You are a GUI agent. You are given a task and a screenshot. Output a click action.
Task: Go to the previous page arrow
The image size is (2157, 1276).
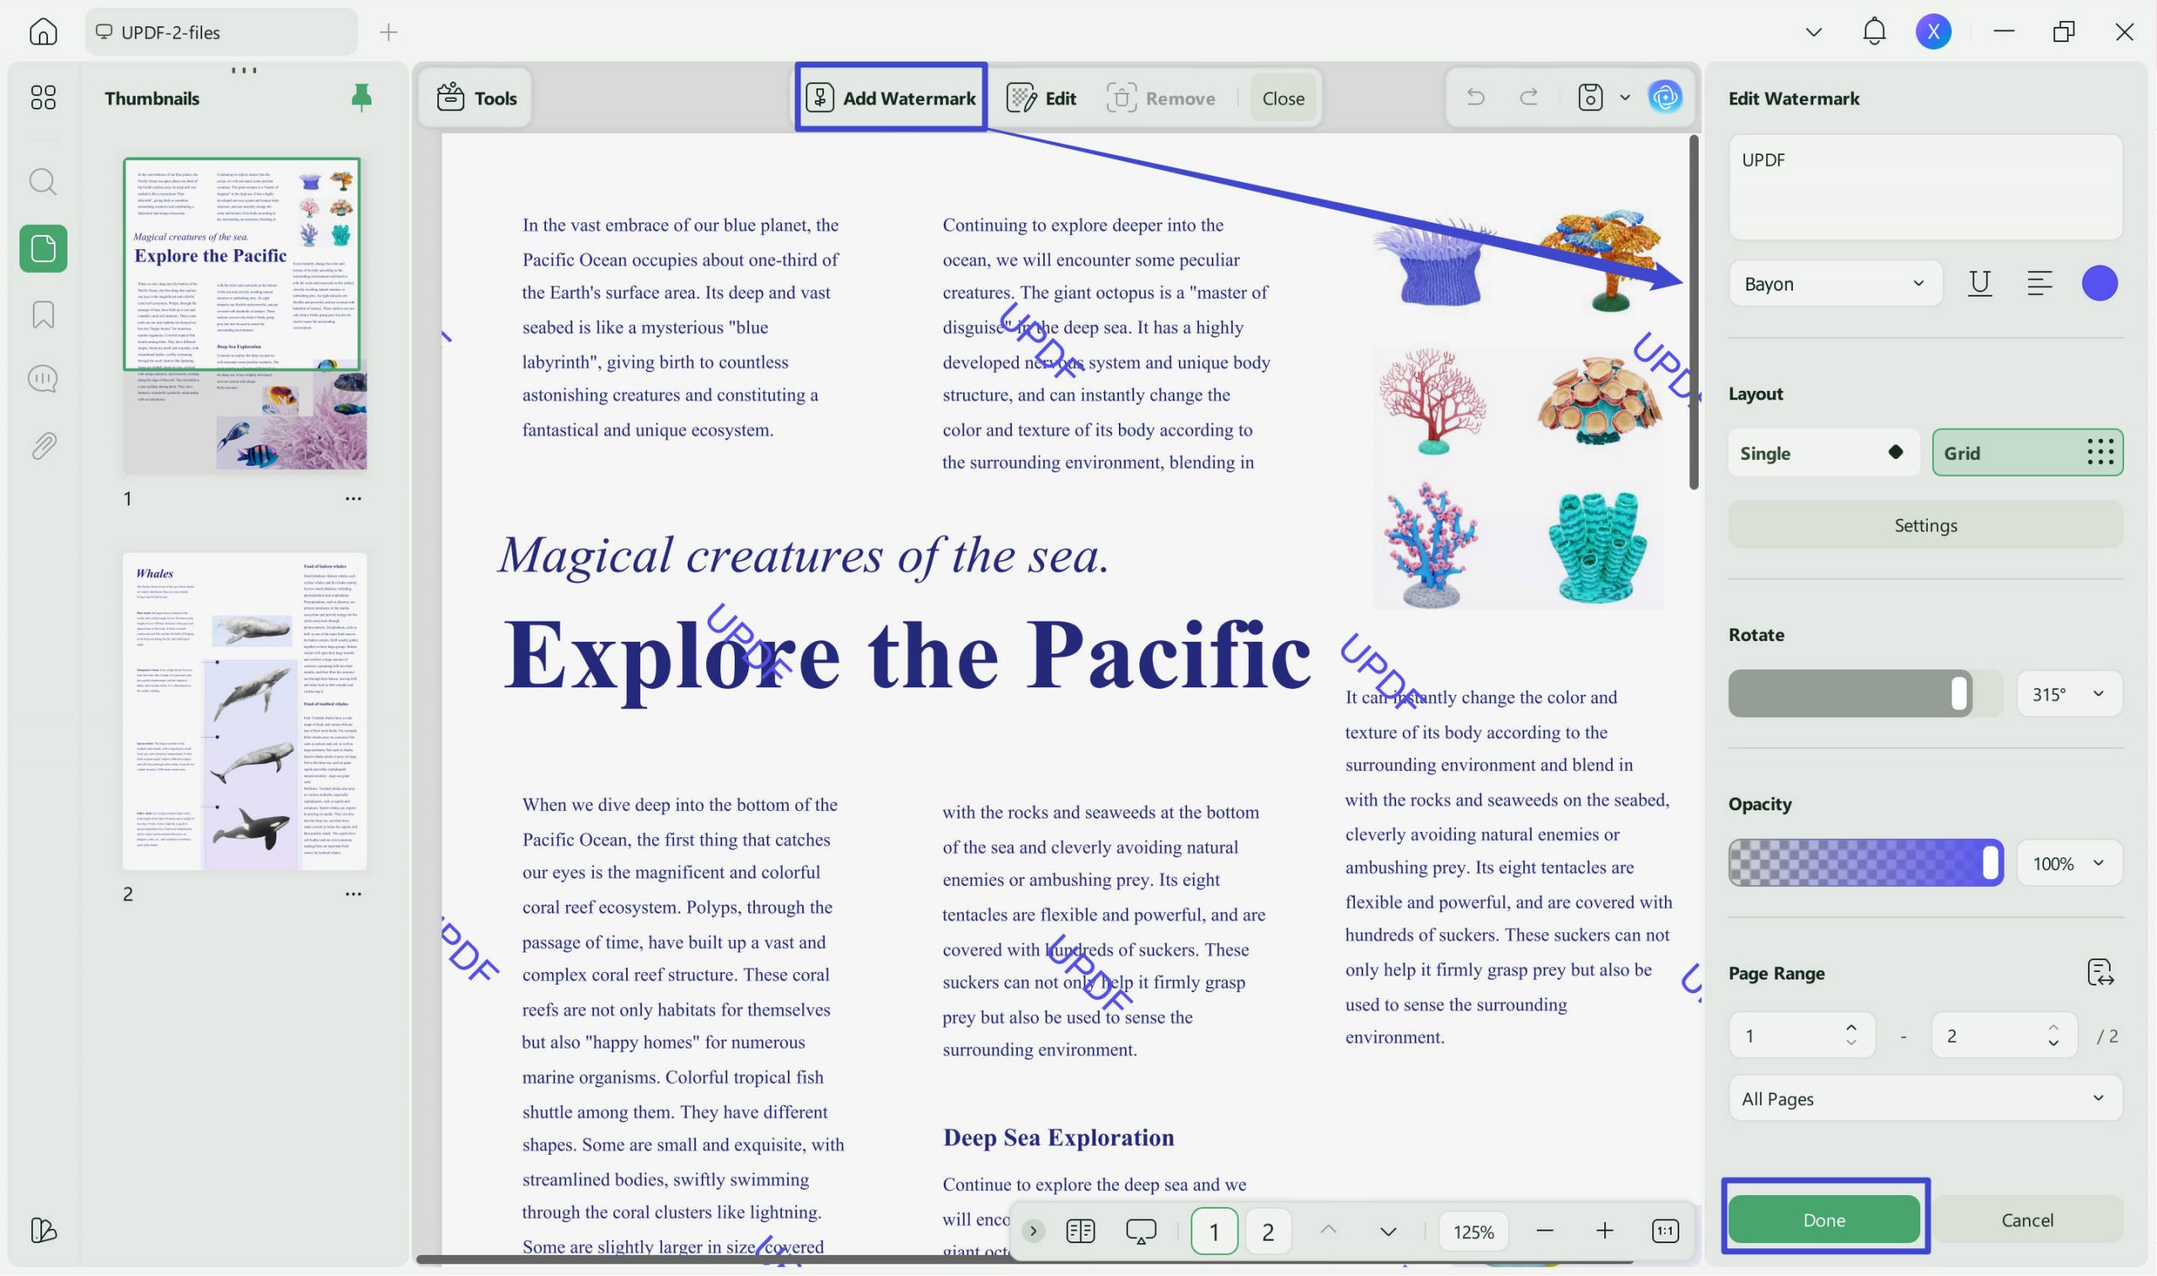point(1328,1230)
